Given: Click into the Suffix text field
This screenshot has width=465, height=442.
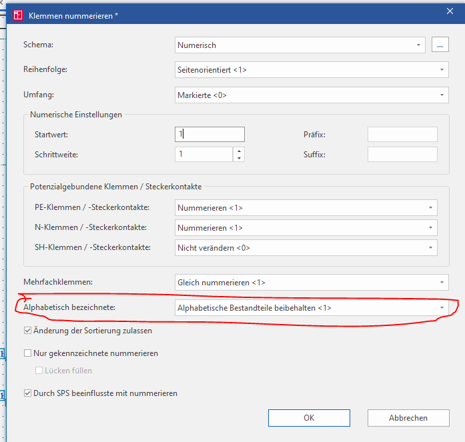Looking at the screenshot, I should [x=402, y=155].
